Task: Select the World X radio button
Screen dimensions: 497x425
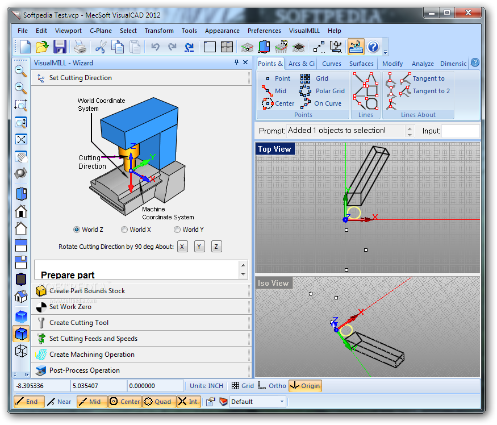Action: [124, 230]
